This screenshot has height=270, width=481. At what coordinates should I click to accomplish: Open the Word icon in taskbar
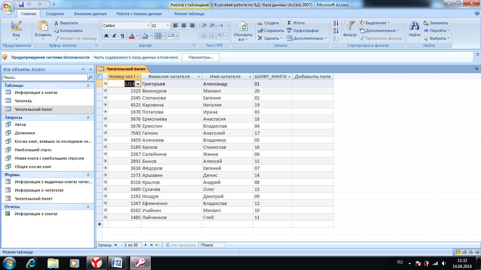[117, 263]
